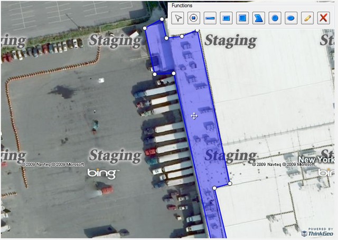Select the draw ellipse tool
Viewport: 338px width, 240px height.
coord(291,18)
